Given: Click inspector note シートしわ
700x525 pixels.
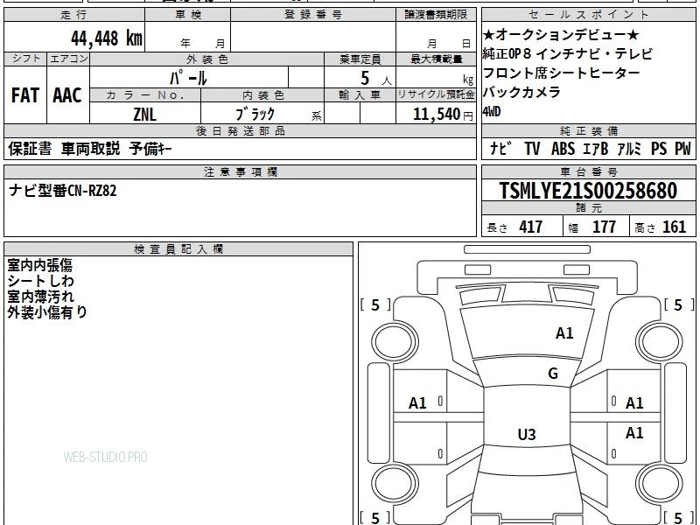Looking at the screenshot, I should pos(40,281).
